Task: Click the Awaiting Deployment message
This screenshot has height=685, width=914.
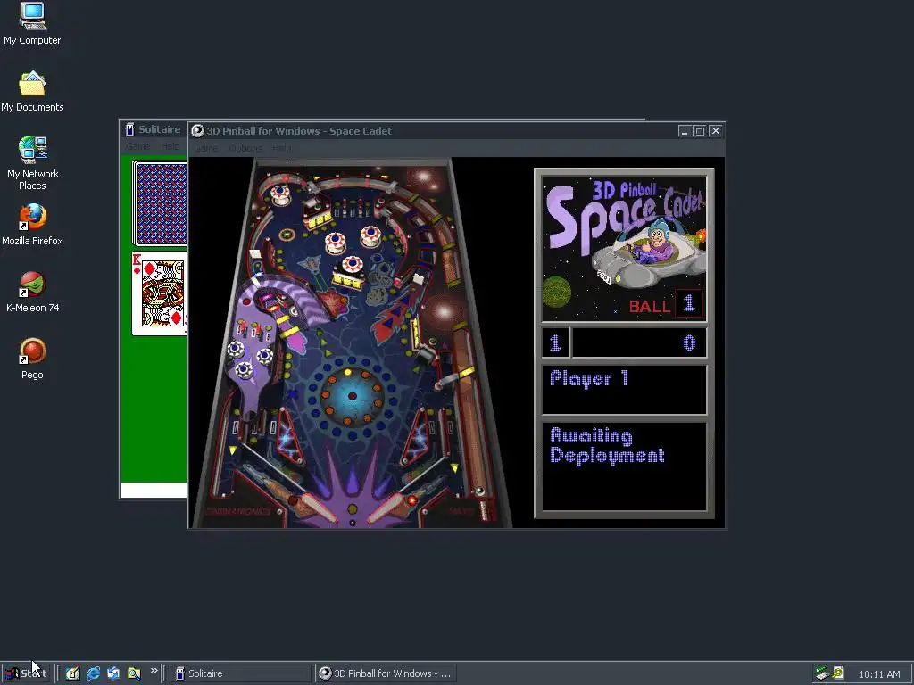Action: 607,446
